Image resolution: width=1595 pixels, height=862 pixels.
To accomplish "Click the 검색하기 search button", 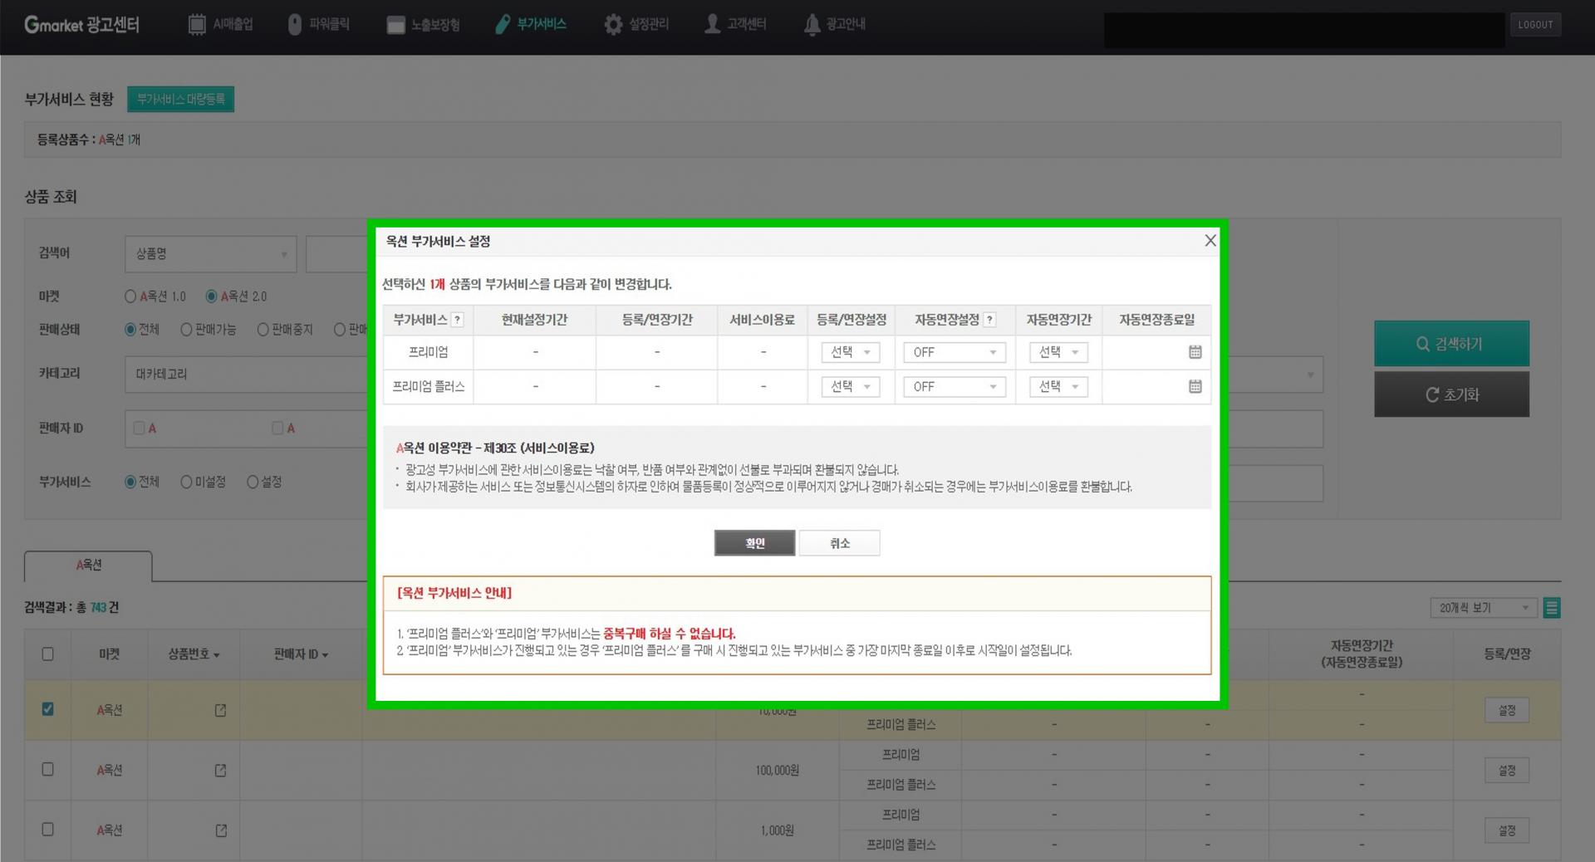I will pos(1451,344).
